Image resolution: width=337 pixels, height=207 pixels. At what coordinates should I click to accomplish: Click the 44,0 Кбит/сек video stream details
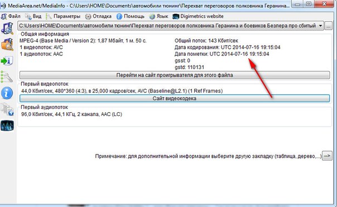click(122, 91)
